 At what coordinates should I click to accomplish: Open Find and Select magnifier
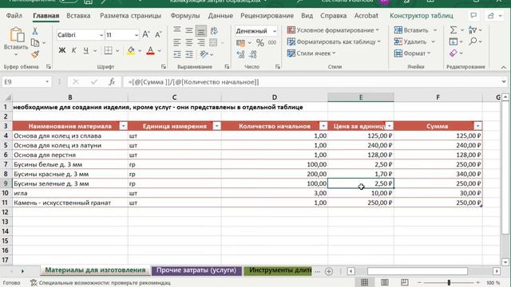click(473, 41)
